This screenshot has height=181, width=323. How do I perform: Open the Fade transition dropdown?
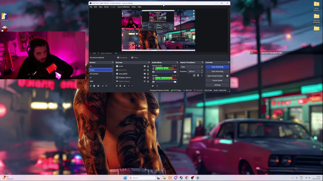[x=192, y=67]
